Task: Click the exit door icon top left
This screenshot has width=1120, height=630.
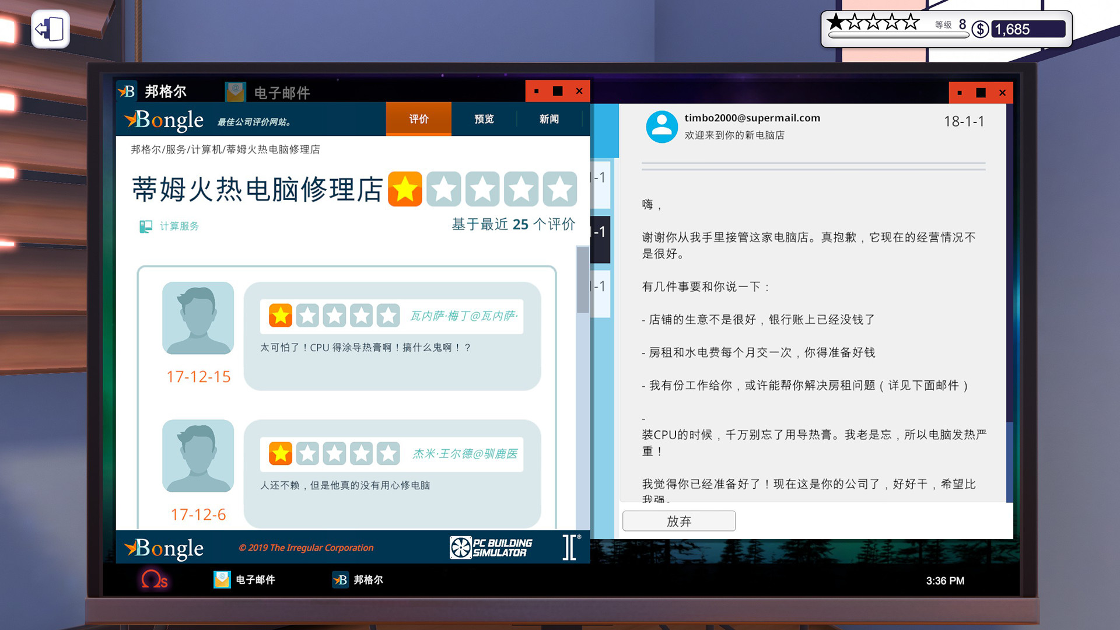Action: tap(50, 29)
